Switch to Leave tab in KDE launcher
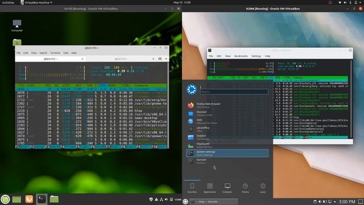This screenshot has height=205, width=364. [263, 188]
